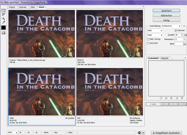Click the Abbrechen button
Screen dimensions: 187x135
(x=166, y=15)
